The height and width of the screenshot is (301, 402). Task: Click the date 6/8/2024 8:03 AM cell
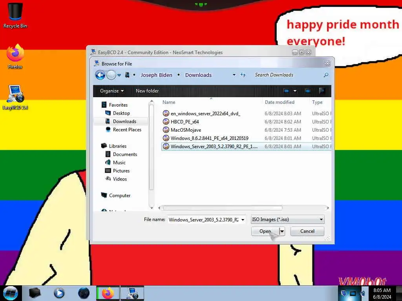point(283,113)
